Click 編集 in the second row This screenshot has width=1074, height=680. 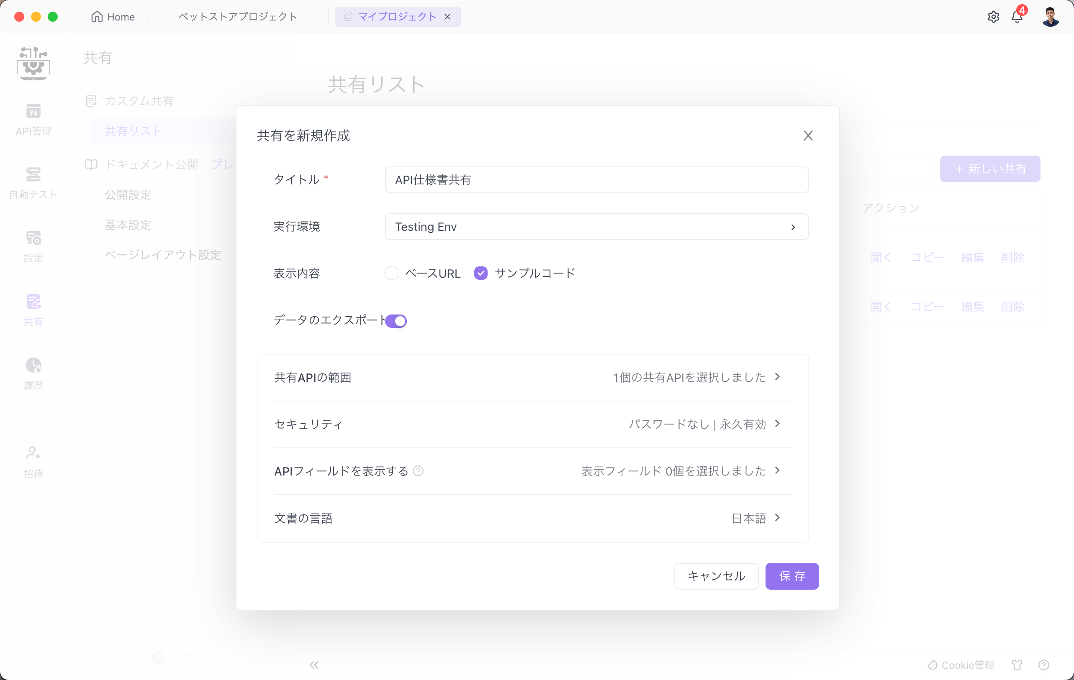(x=973, y=307)
